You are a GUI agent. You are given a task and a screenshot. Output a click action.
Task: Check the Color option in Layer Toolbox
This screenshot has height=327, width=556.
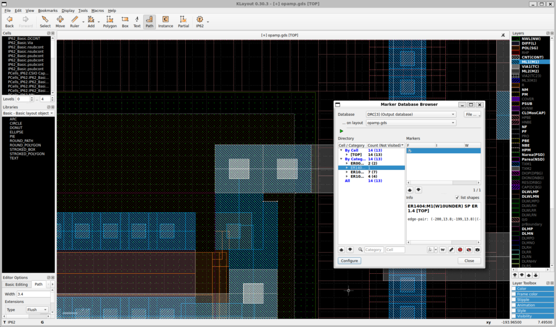coord(514,289)
